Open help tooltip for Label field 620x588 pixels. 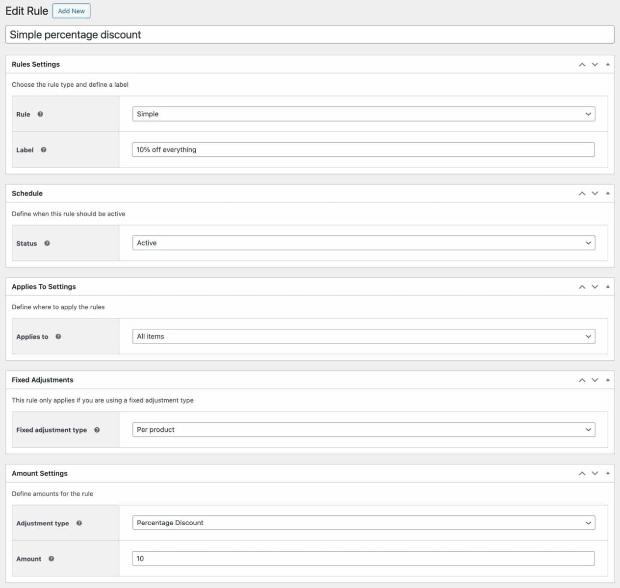(44, 150)
